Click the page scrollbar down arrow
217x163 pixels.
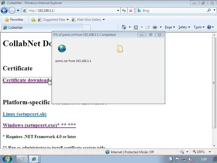tap(214, 146)
